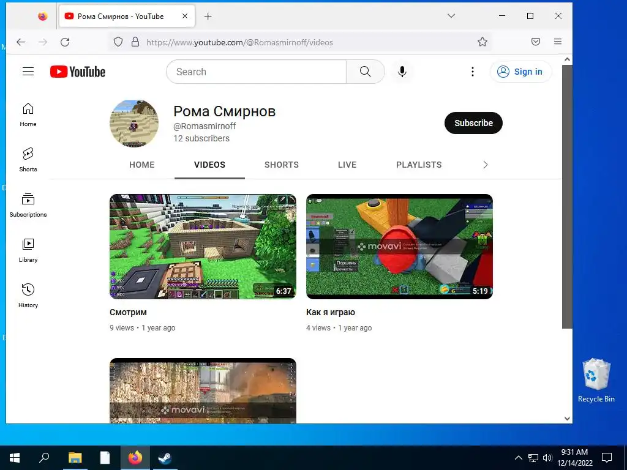Go to Home in sidebar
The width and height of the screenshot is (627, 470).
[x=28, y=114]
